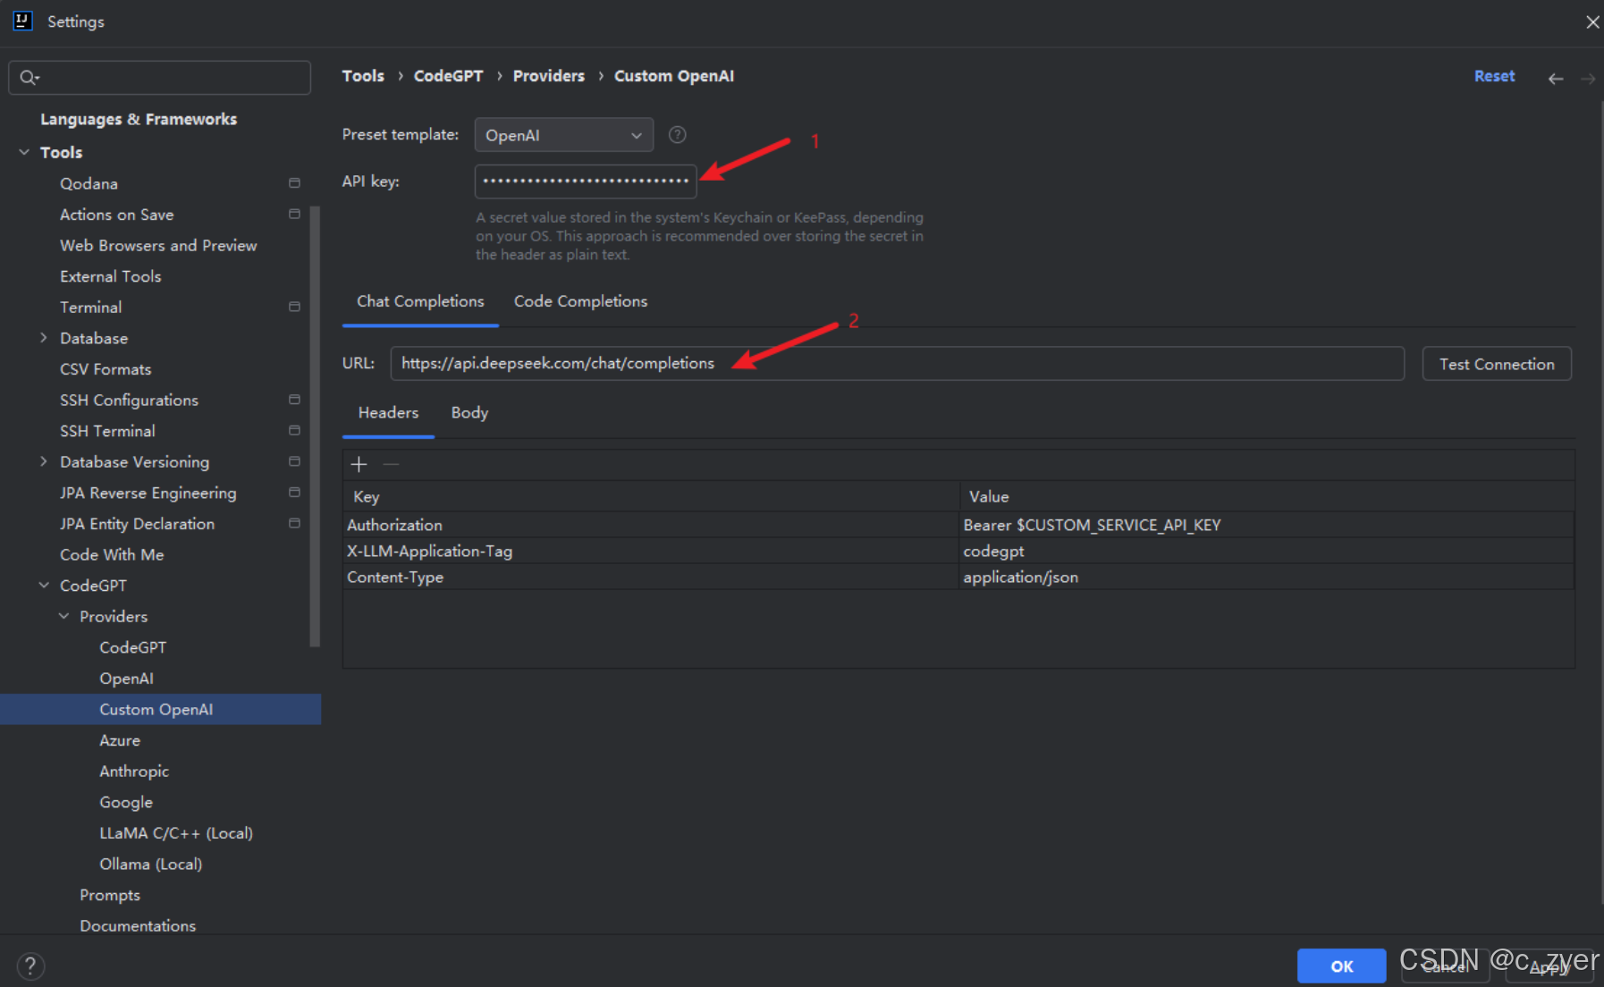Click the Tools breadcrumb
The width and height of the screenshot is (1604, 987).
[363, 76]
